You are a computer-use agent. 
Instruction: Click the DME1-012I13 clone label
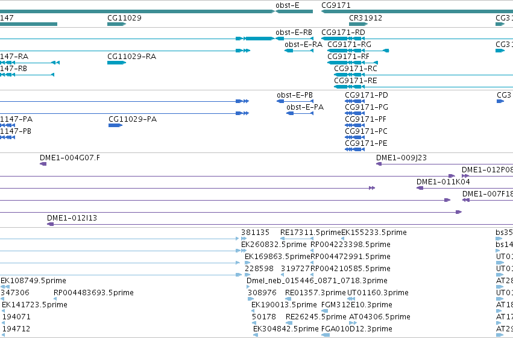pyautogui.click(x=72, y=218)
